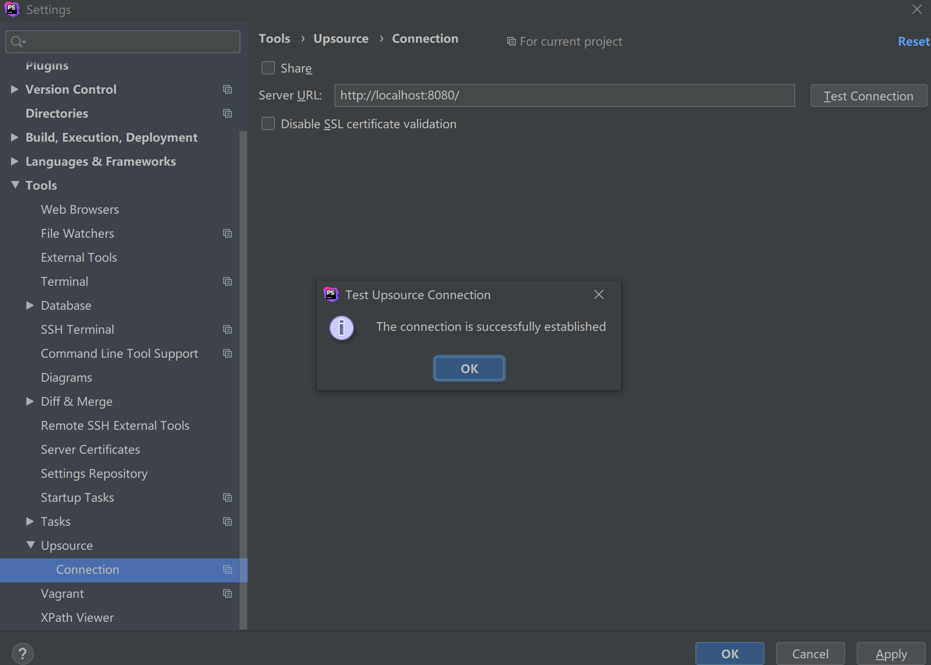Expand the Database node
931x665 pixels.
coord(30,305)
